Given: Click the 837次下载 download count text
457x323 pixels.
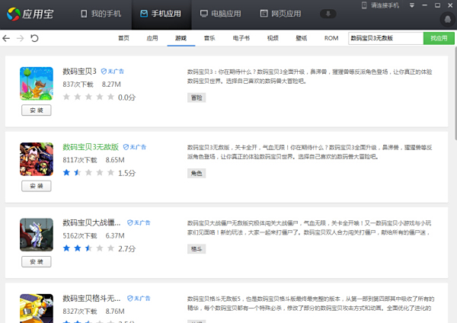Looking at the screenshot, I should pos(78,85).
